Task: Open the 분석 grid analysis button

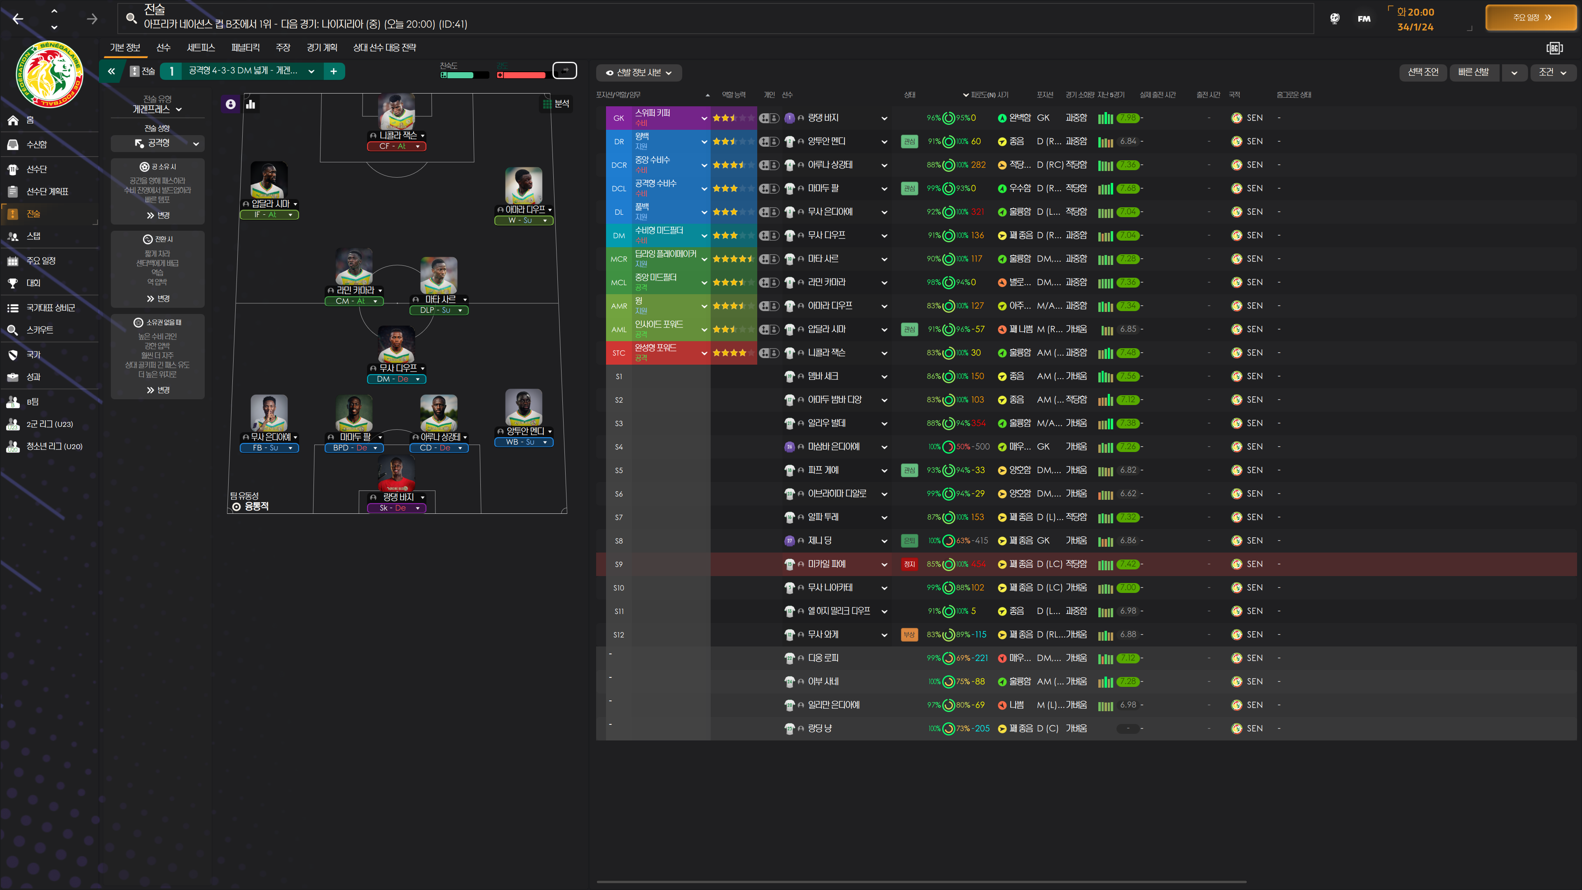Action: pyautogui.click(x=555, y=104)
